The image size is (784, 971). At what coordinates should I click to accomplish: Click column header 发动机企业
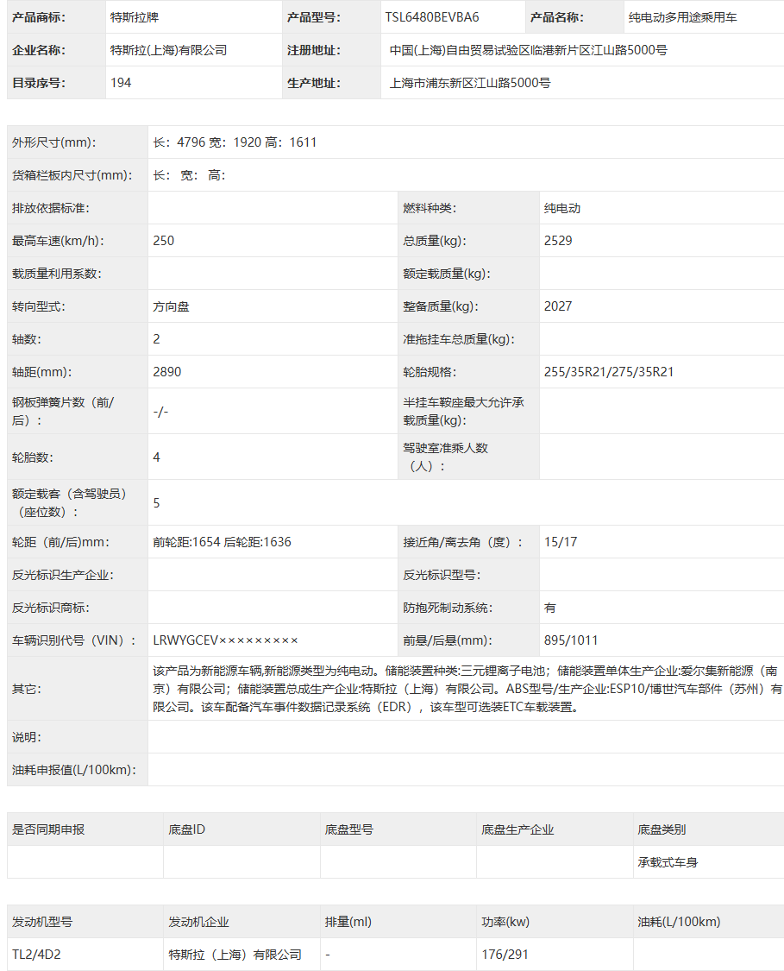pyautogui.click(x=198, y=922)
